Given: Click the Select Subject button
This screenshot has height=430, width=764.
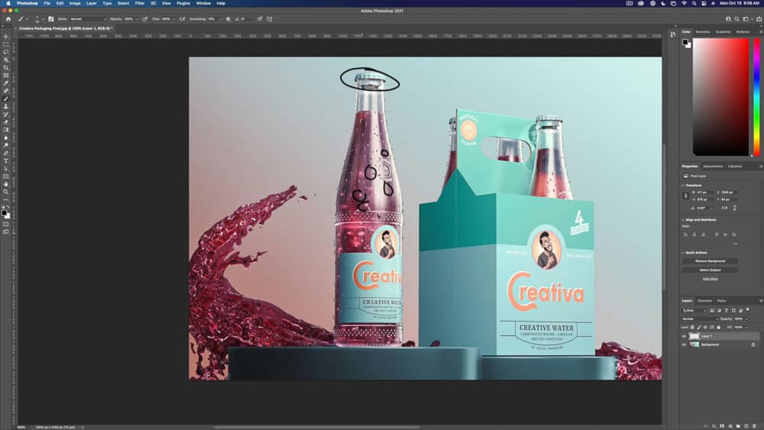Looking at the screenshot, I should pos(710,270).
